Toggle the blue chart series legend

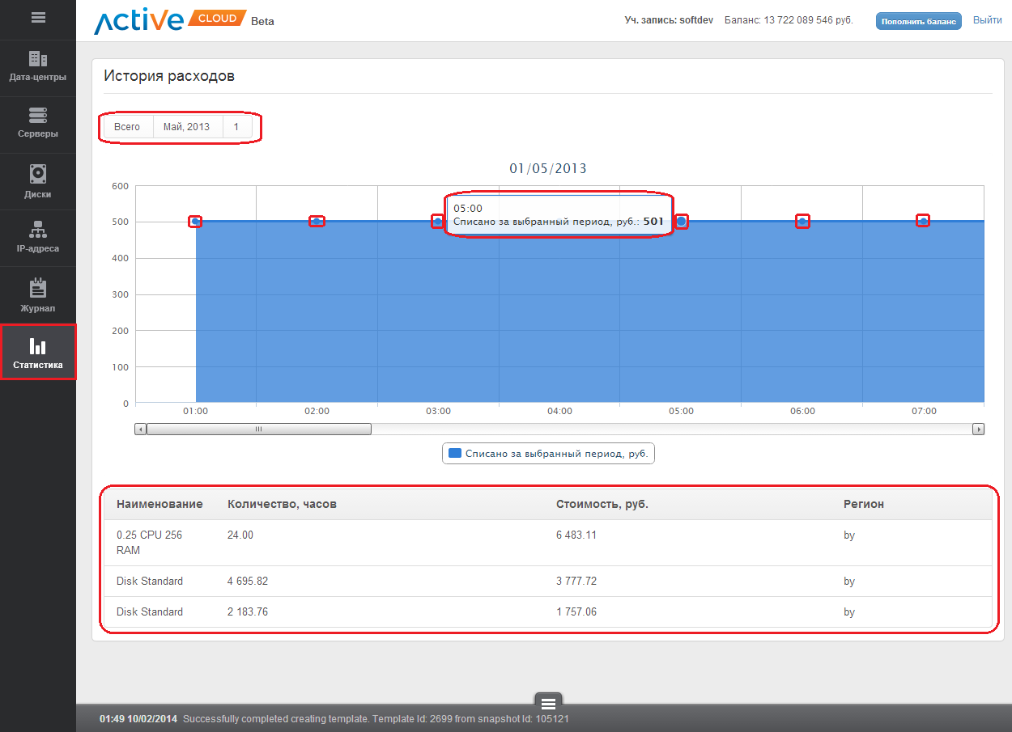tap(548, 454)
